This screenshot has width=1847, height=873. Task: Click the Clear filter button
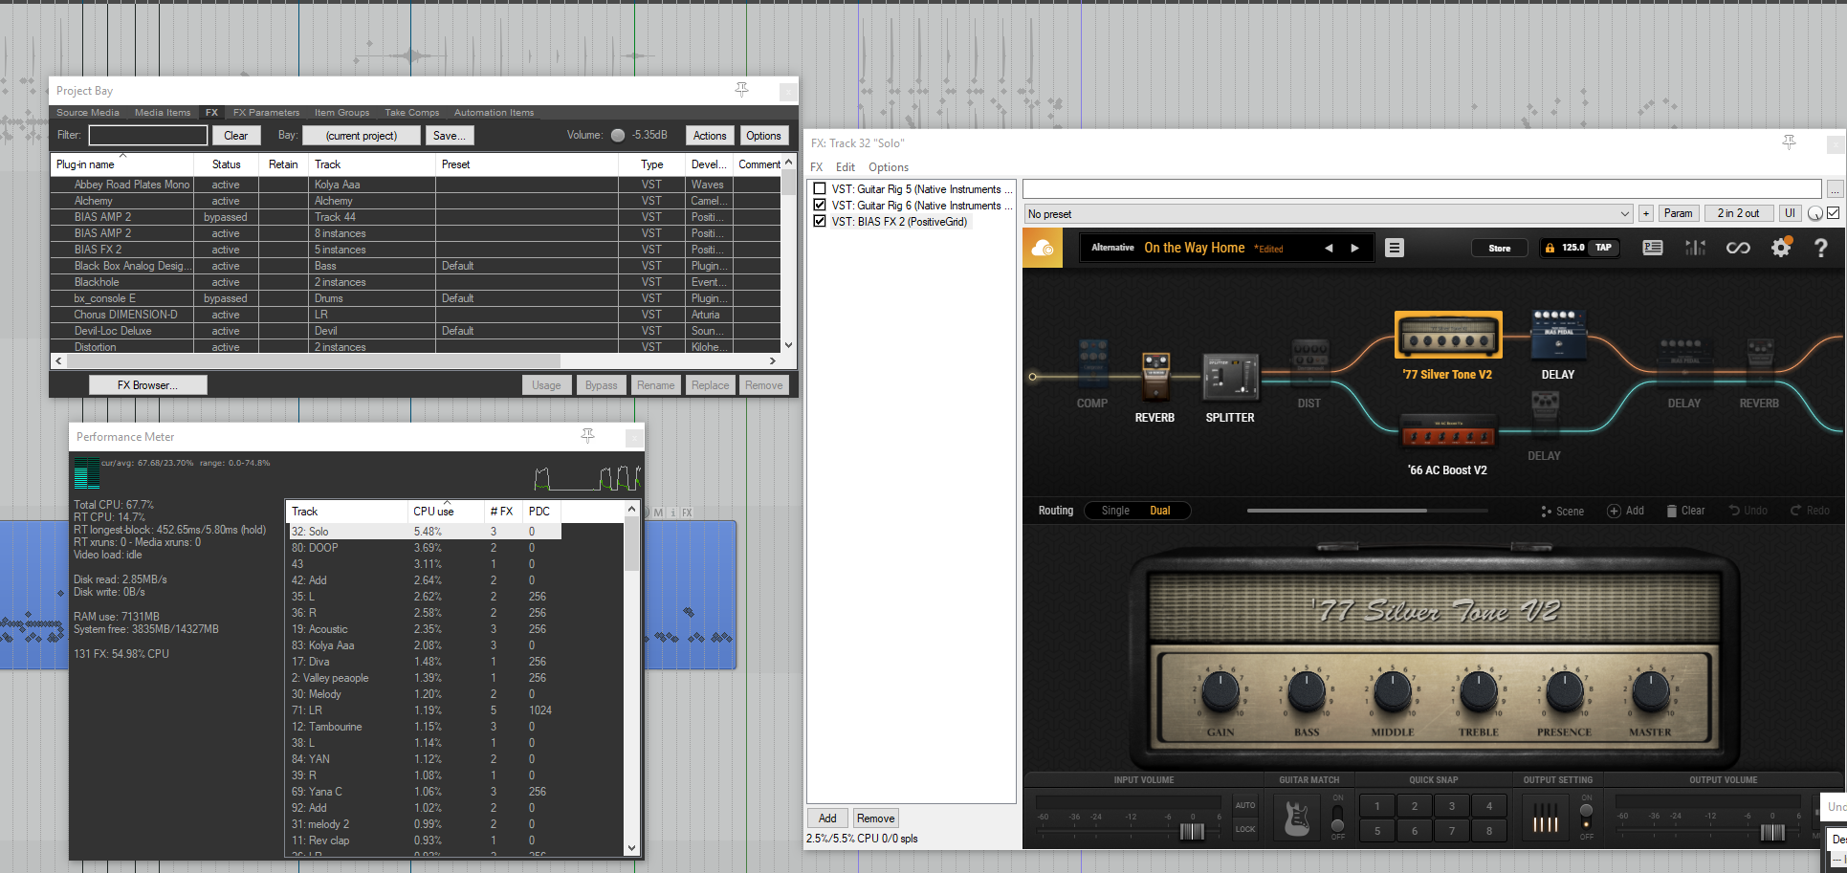tap(235, 136)
